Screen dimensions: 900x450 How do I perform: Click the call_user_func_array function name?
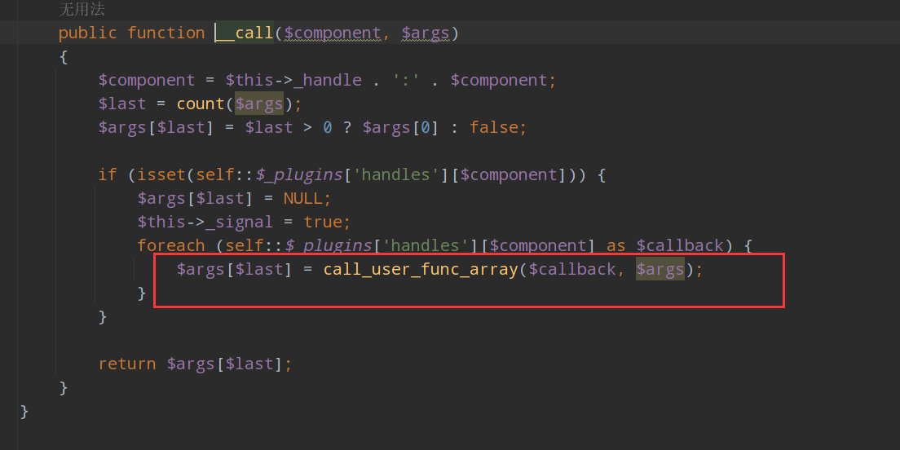point(421,269)
